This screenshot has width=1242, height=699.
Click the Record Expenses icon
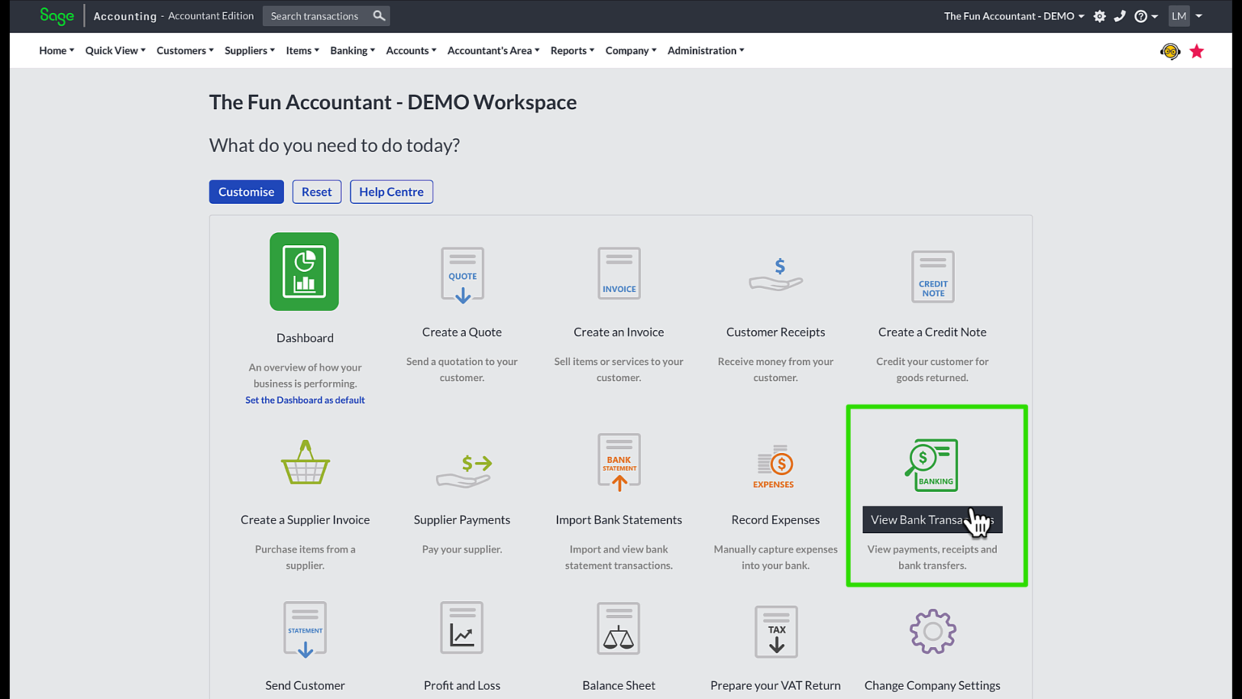tap(775, 465)
